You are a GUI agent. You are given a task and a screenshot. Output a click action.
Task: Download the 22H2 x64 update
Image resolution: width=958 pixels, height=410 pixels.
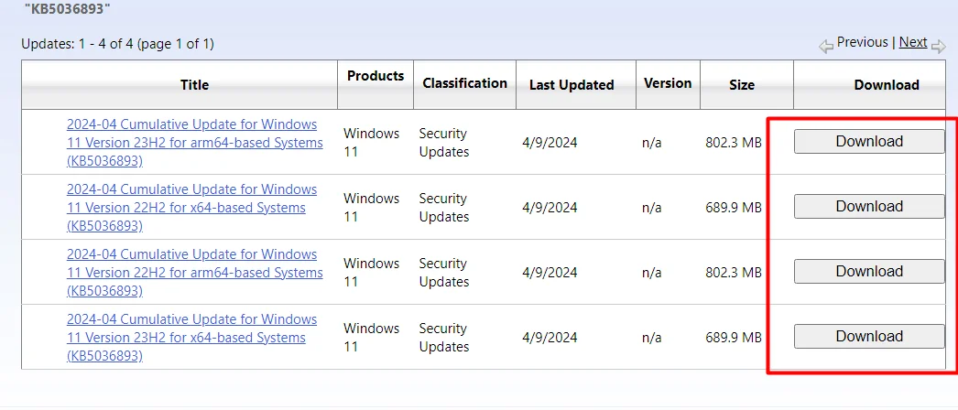click(x=869, y=206)
